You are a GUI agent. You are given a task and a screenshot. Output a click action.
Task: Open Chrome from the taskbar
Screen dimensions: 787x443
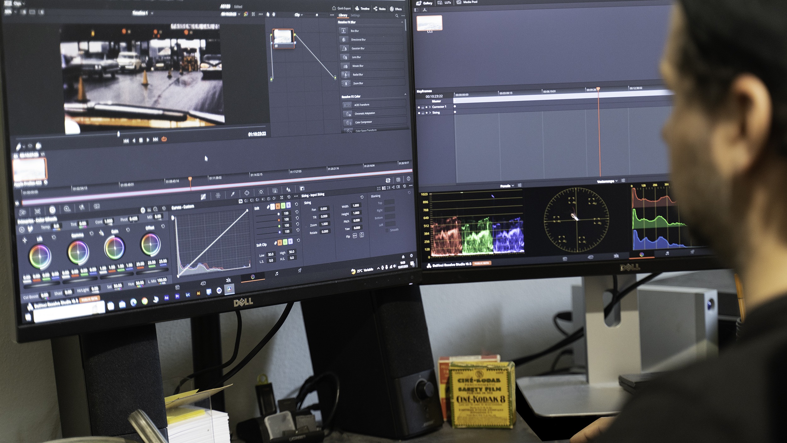click(144, 301)
